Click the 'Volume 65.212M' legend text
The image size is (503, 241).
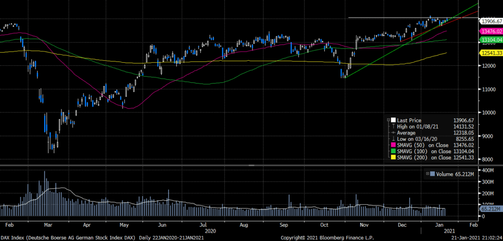[455, 174]
